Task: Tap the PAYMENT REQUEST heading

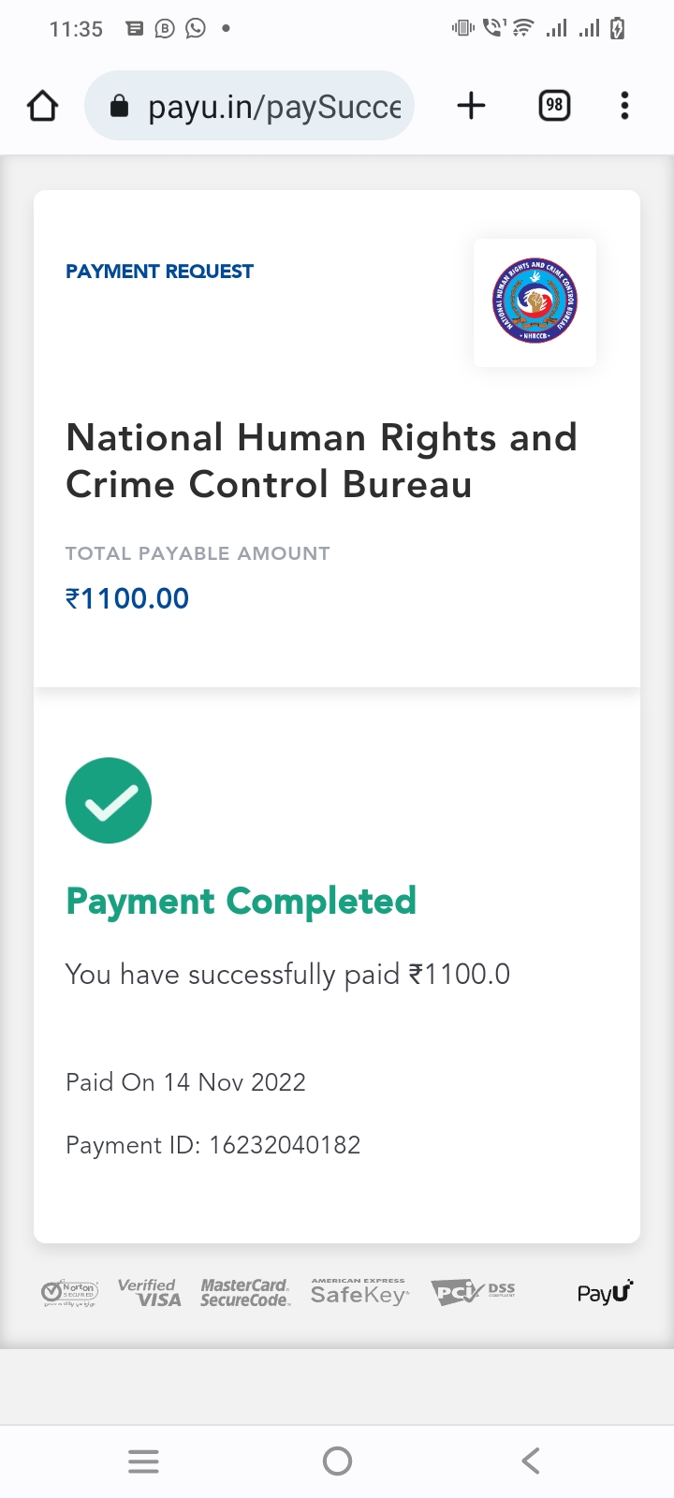Action: (159, 272)
